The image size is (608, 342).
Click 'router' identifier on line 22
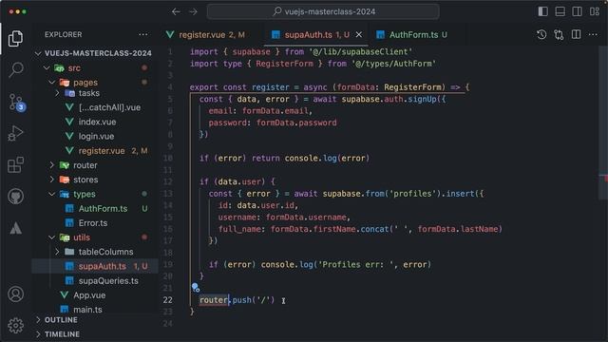tap(214, 300)
